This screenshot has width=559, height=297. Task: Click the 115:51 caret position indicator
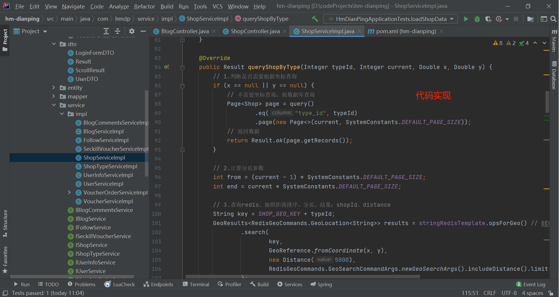pos(470,293)
